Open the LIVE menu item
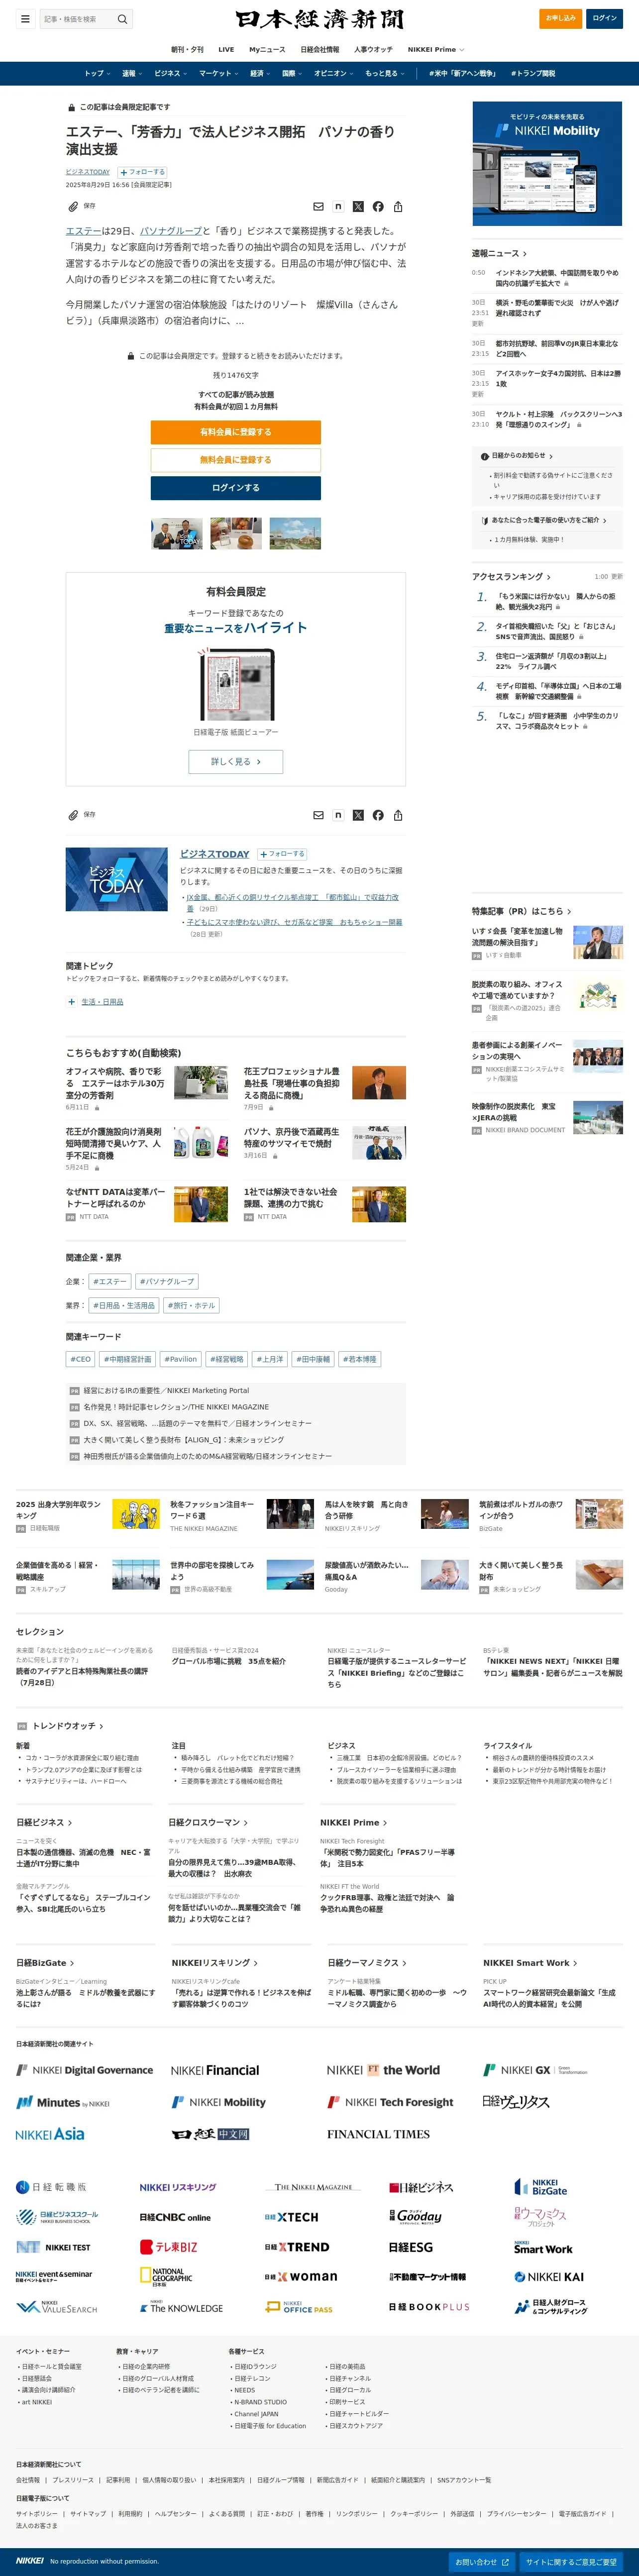The width and height of the screenshot is (639, 2576). 226,50
